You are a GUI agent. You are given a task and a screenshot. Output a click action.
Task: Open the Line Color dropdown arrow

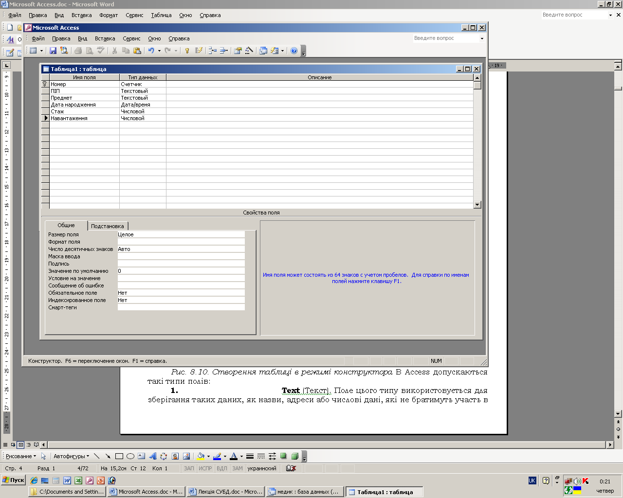click(x=225, y=456)
